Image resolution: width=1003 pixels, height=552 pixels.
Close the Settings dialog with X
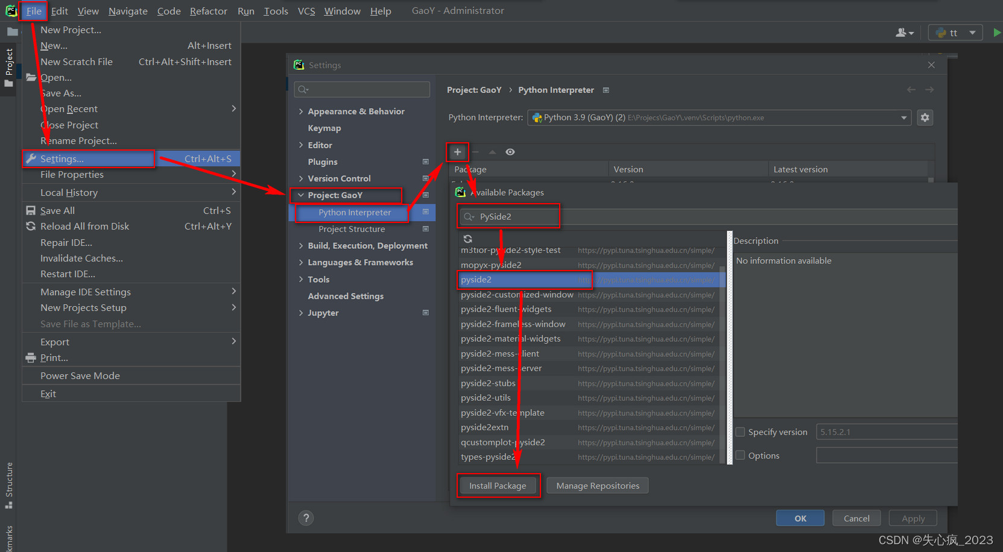[931, 64]
